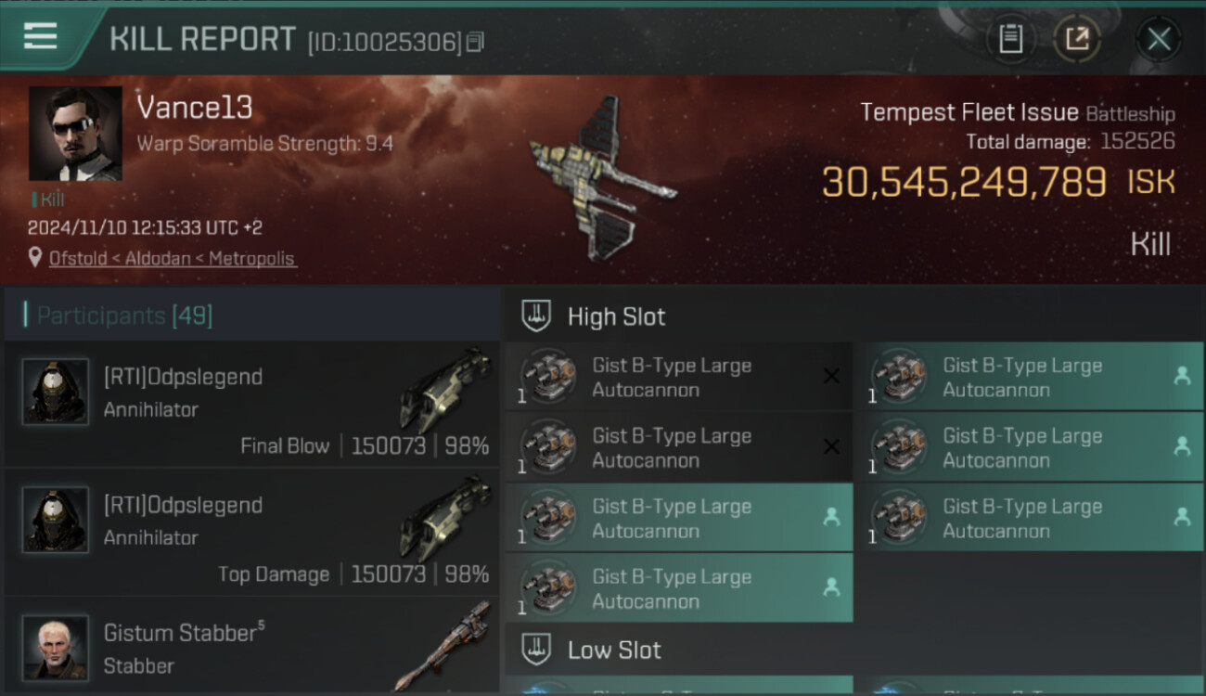
Task: Open the hamburger menu icon
Action: pos(40,36)
